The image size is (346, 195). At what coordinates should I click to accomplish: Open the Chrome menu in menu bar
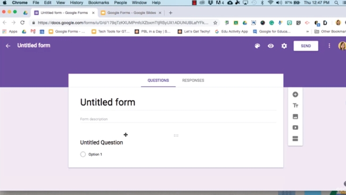(20, 3)
